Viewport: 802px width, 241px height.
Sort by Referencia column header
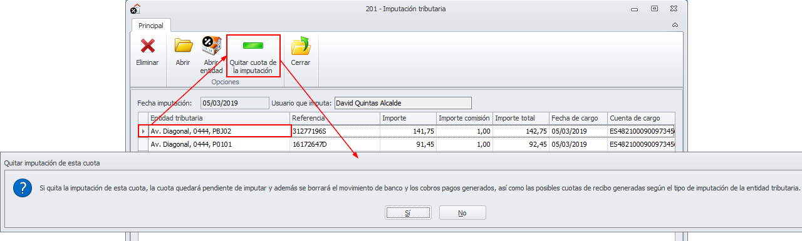[x=335, y=118]
